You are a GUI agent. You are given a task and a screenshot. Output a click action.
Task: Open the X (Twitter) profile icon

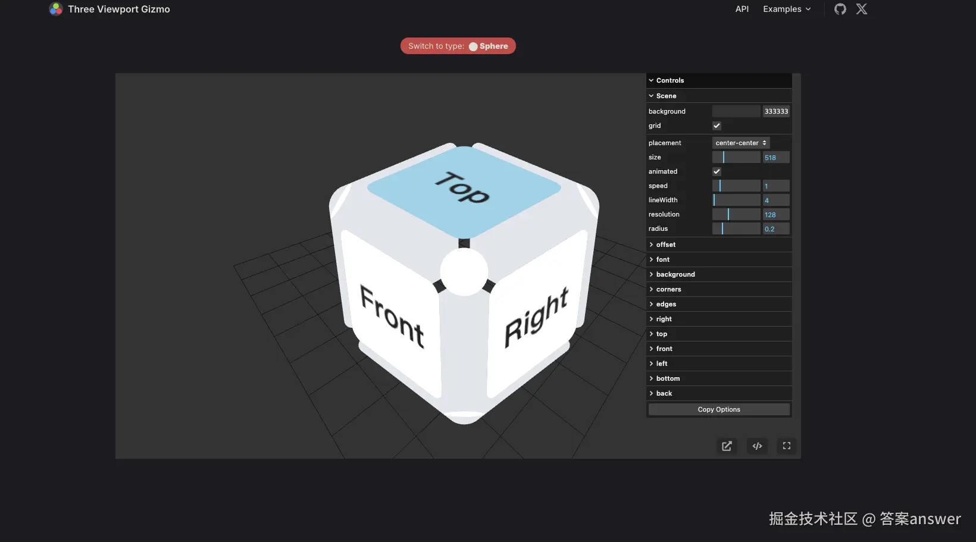coord(862,9)
